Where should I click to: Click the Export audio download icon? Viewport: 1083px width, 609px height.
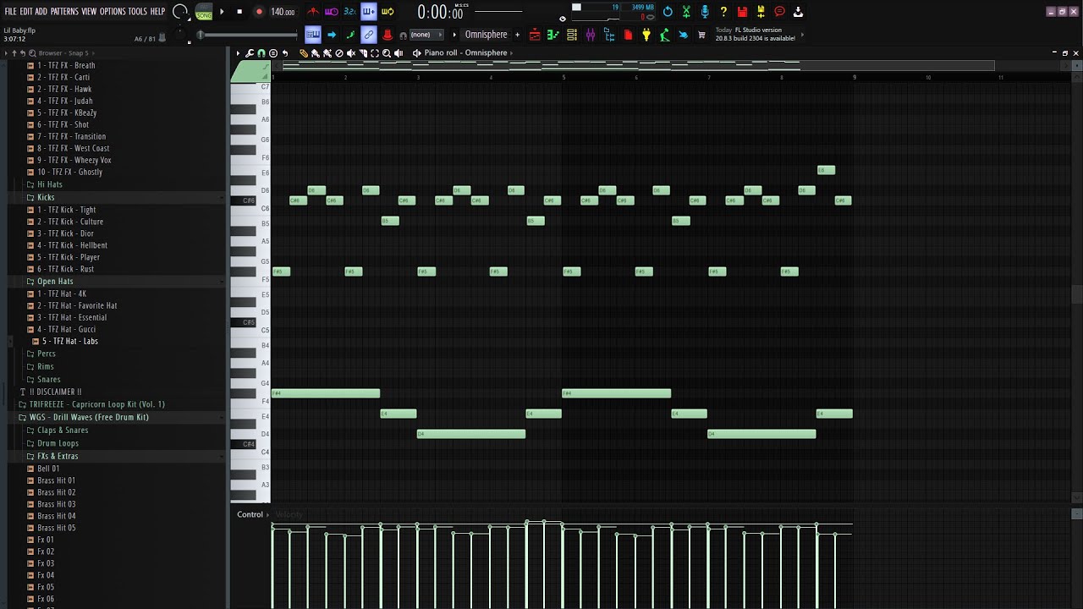pyautogui.click(x=798, y=12)
